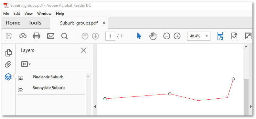Select the Suburb_groups.pdf document tab
This screenshot has width=256, height=119.
pos(79,23)
